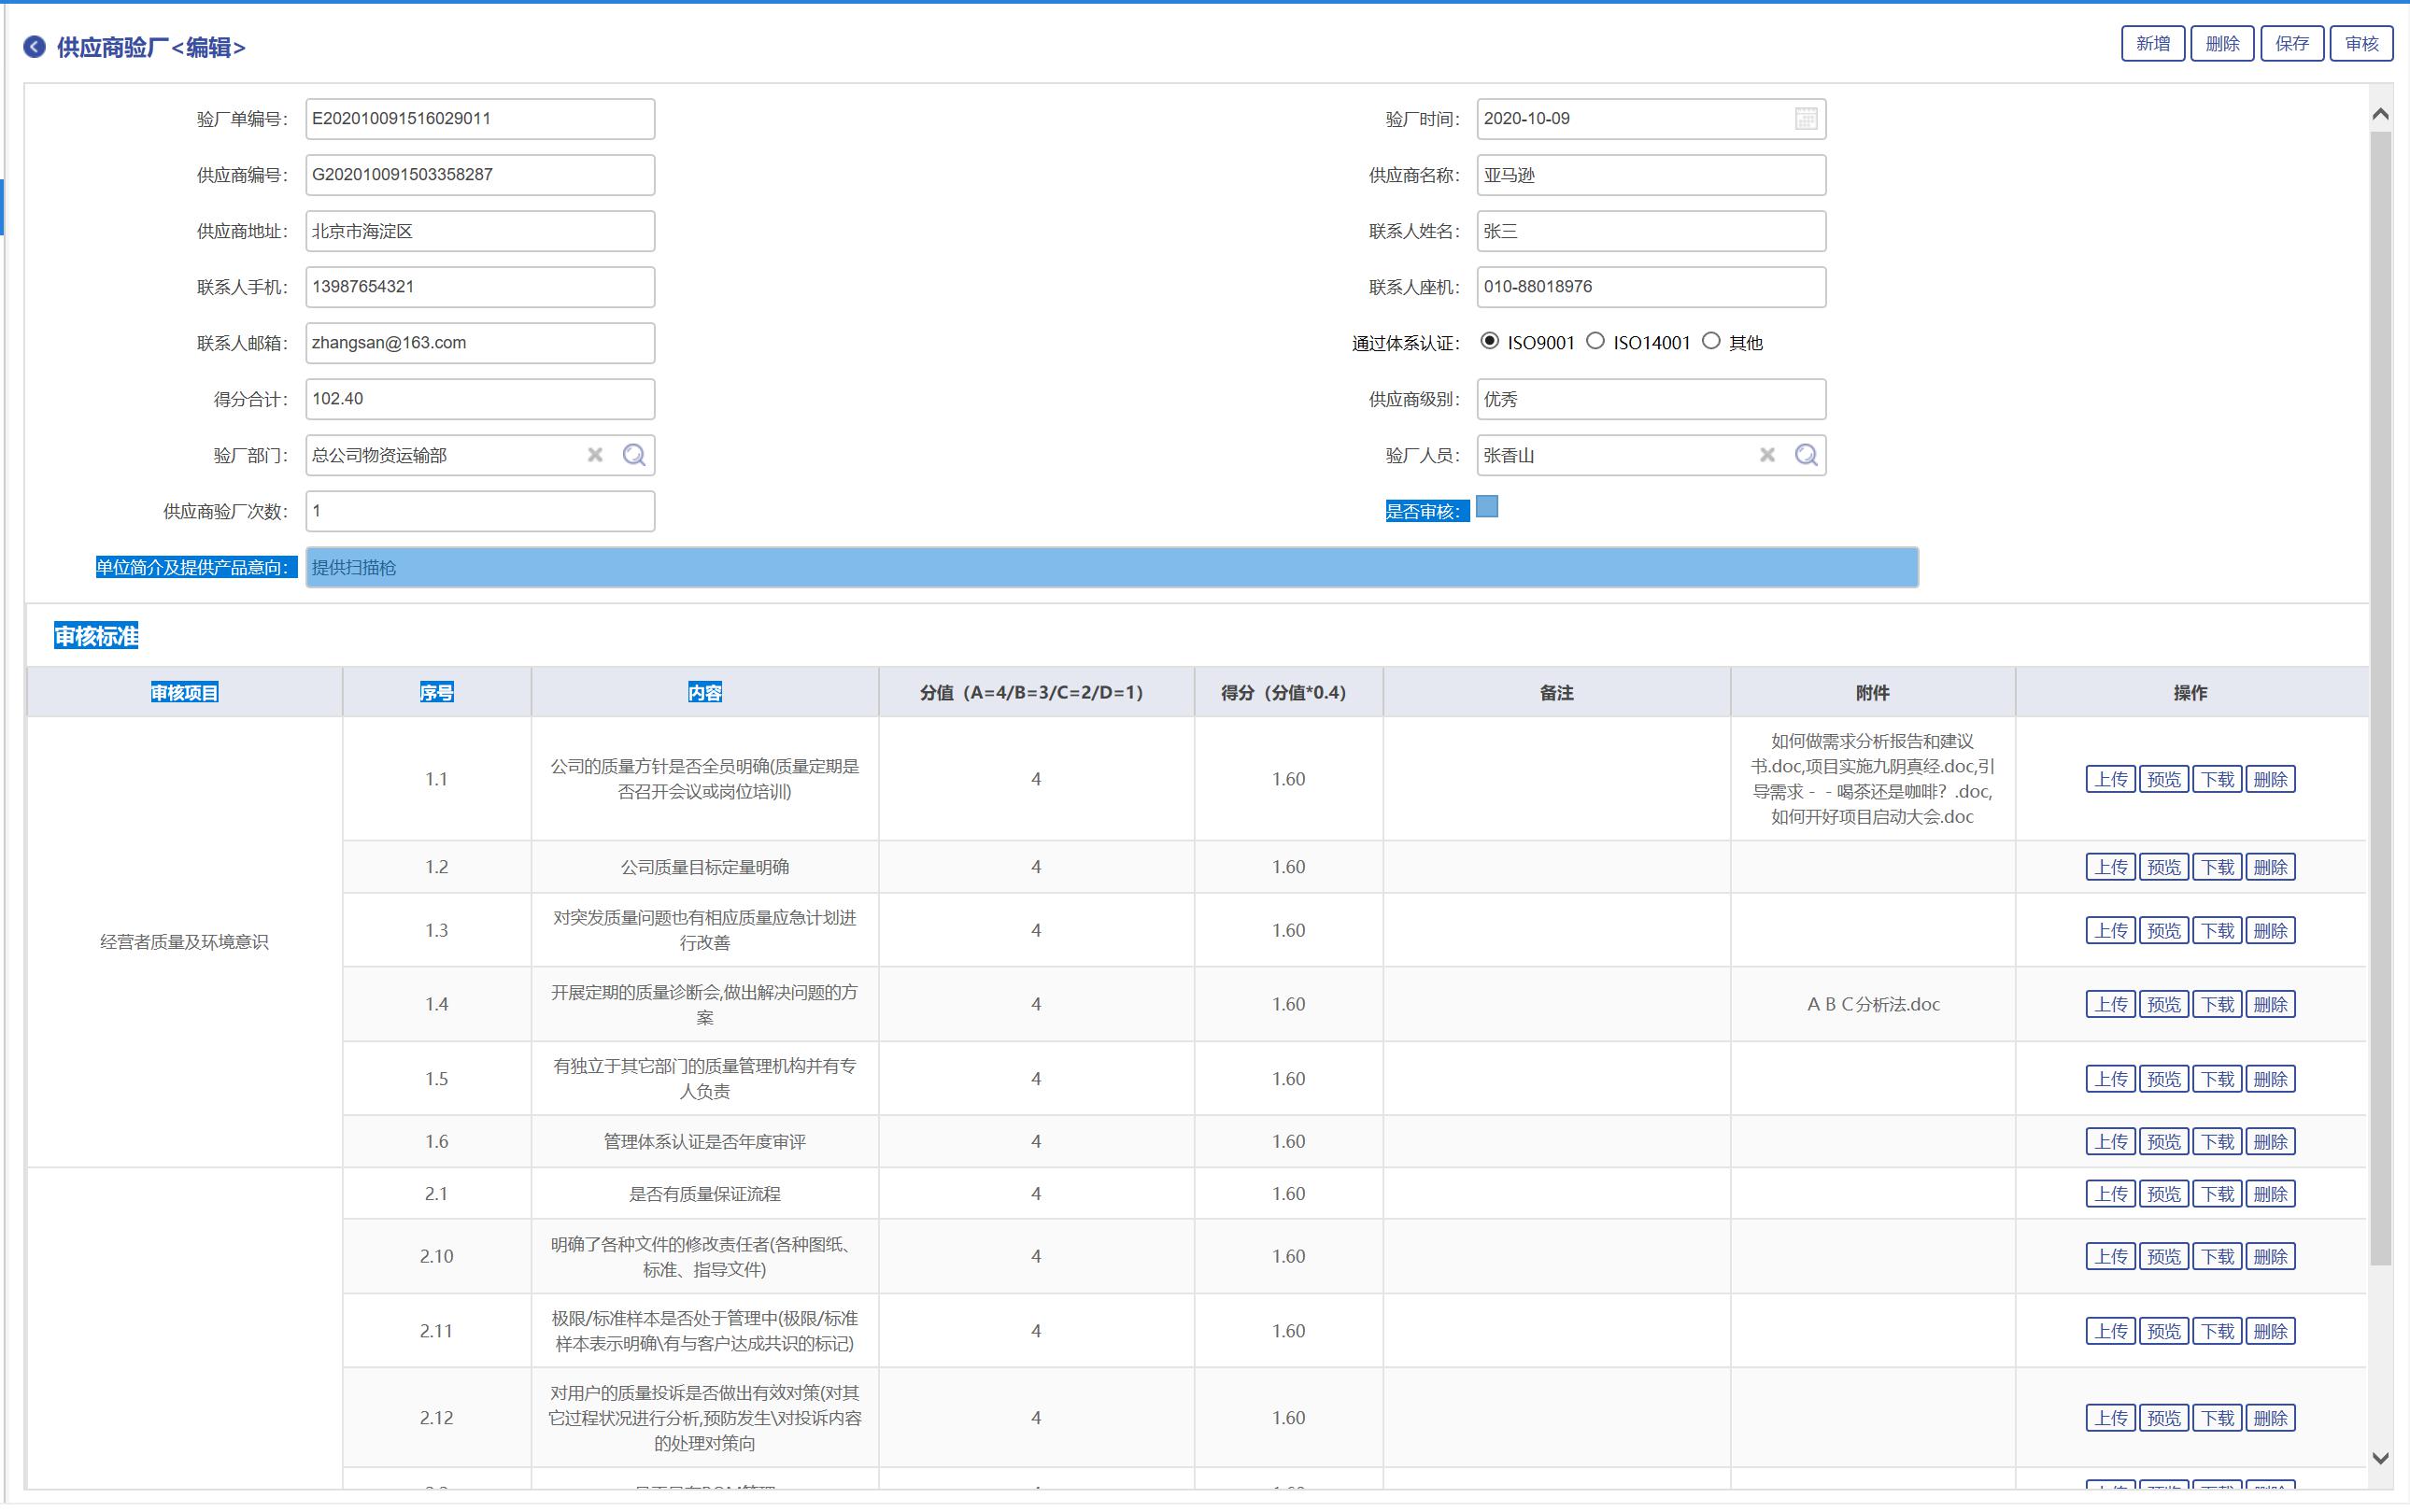Select the ISO14001 certification radio
The height and width of the screenshot is (1512, 2410).
[x=1596, y=342]
